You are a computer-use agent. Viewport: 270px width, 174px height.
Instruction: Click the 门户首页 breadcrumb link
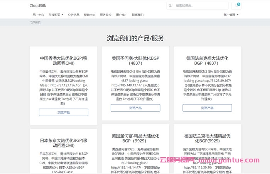pyautogui.click(x=35, y=22)
